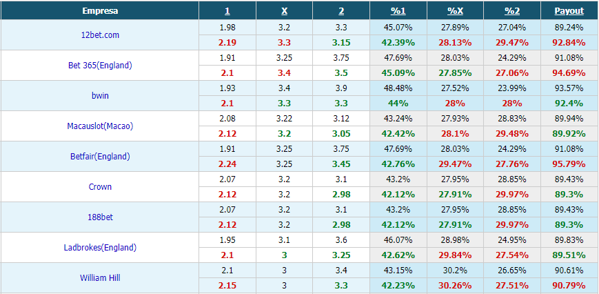Select the William Hill link
The width and height of the screenshot is (599, 294).
[x=100, y=278]
